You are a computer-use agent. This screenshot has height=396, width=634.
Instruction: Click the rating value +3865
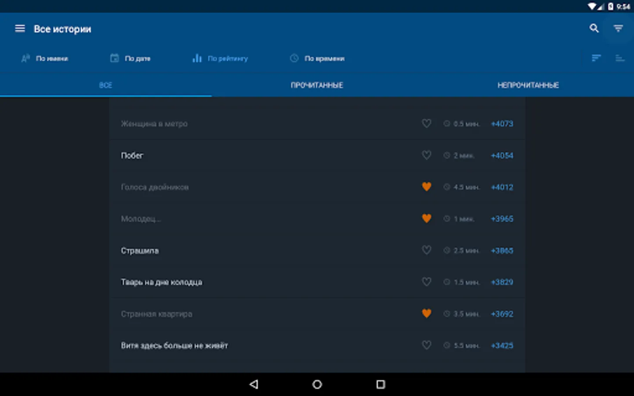(502, 251)
